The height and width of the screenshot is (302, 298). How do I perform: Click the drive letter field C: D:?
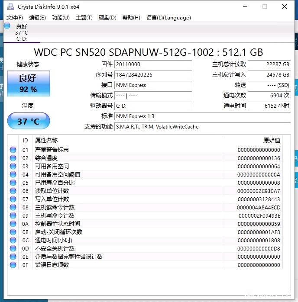[x=153, y=106]
